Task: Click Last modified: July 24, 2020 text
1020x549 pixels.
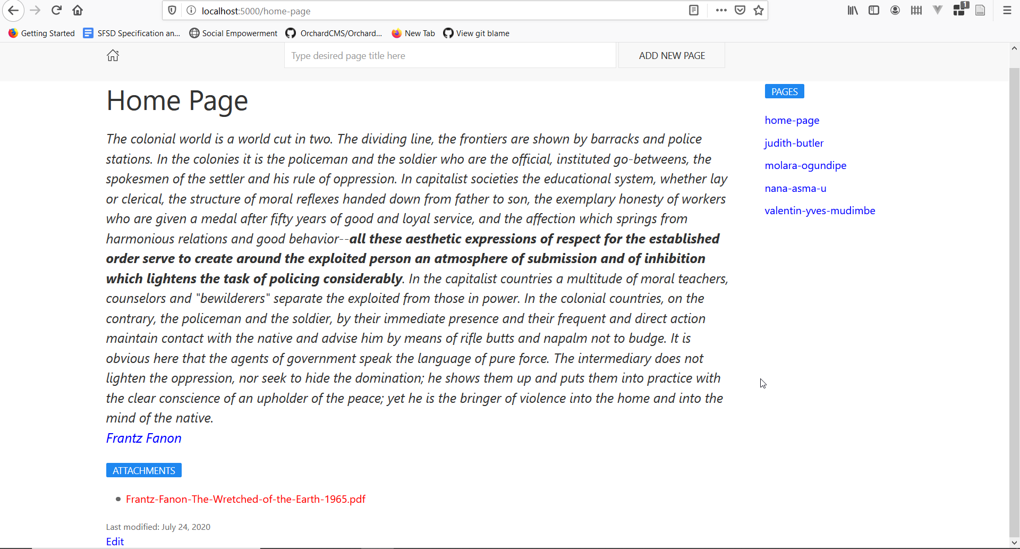Action: click(158, 527)
